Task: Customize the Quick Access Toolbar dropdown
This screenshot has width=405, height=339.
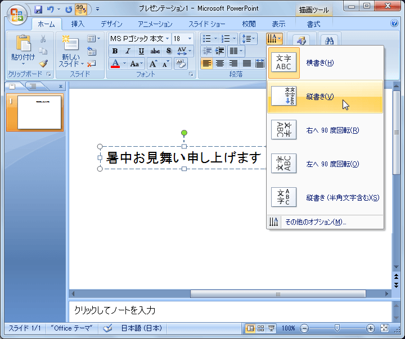Action: point(97,9)
